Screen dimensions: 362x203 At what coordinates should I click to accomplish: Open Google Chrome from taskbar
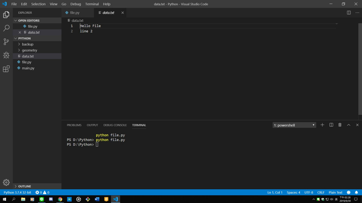(x=60, y=199)
